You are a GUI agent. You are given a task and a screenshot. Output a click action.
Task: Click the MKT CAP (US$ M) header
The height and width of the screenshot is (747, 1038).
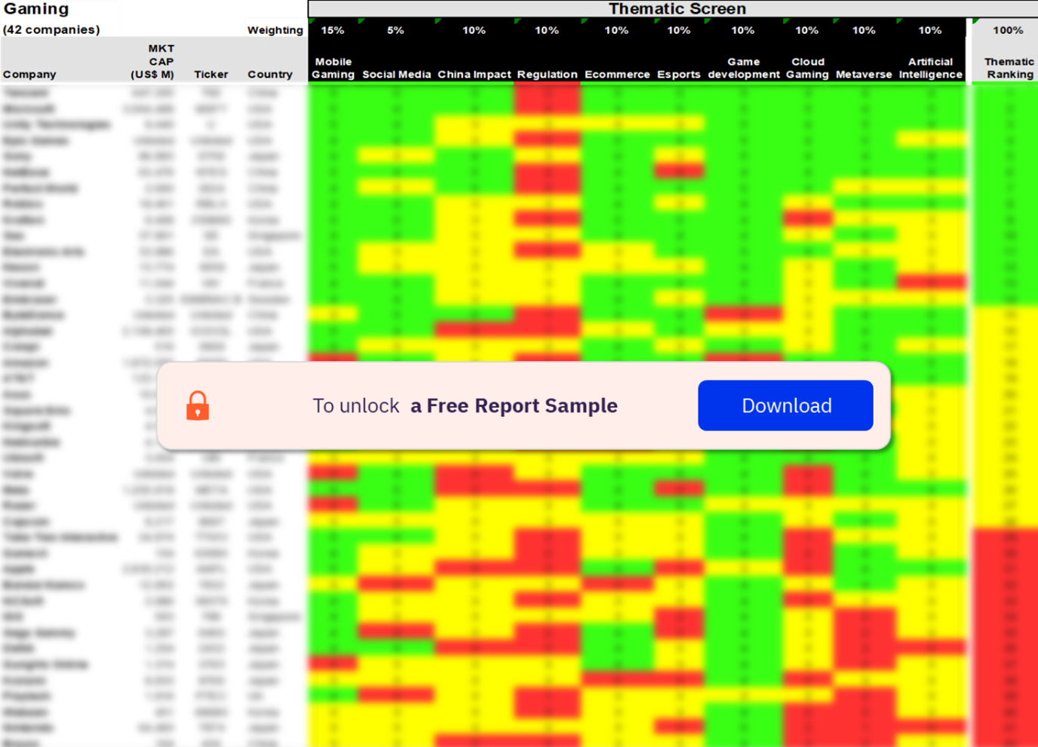[x=152, y=61]
